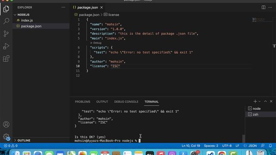276x155 pixels.
Task: Click the "scripts" key on line 6
Action: pos(98,47)
